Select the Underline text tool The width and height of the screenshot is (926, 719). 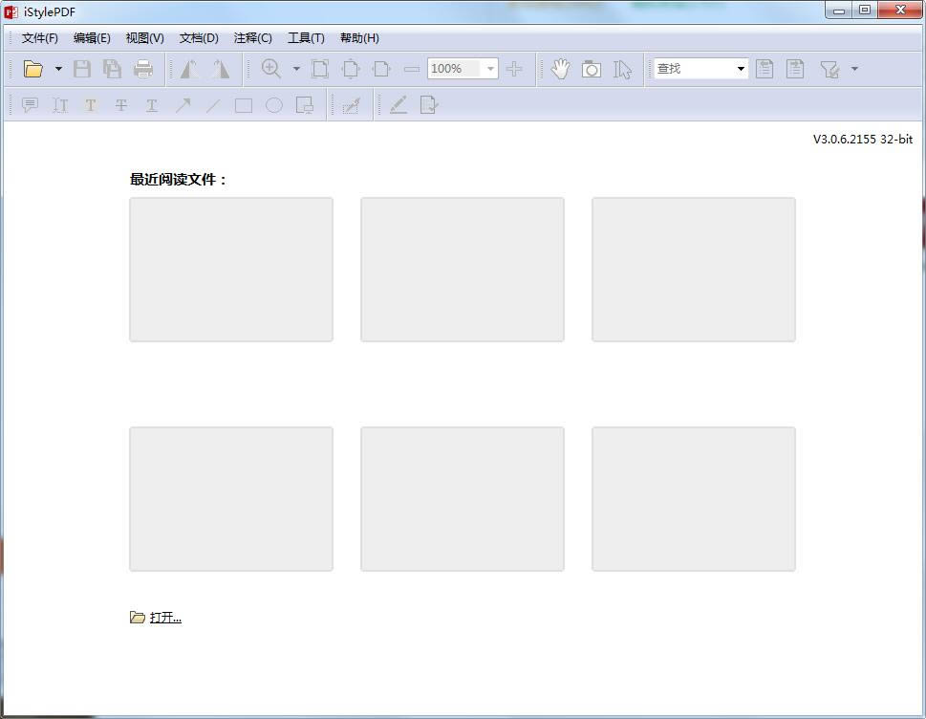pos(152,105)
